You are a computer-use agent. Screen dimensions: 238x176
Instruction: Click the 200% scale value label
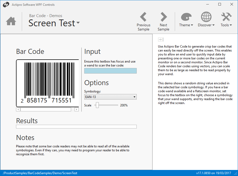click(x=124, y=105)
